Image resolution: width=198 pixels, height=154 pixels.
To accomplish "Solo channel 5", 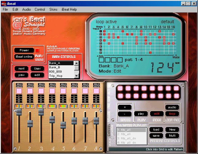I will [63, 84].
